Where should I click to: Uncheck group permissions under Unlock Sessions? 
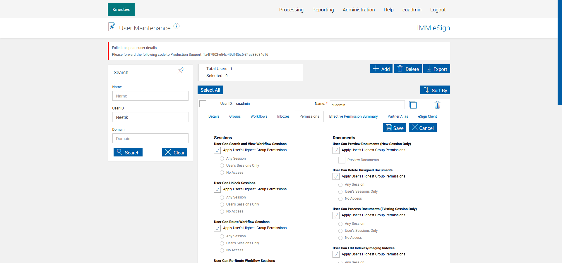click(x=217, y=189)
